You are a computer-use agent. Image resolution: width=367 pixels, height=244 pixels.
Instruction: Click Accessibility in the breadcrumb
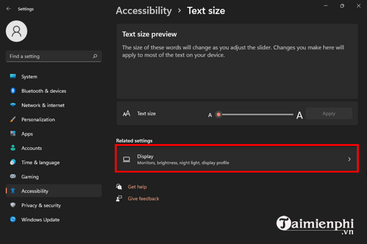point(144,10)
